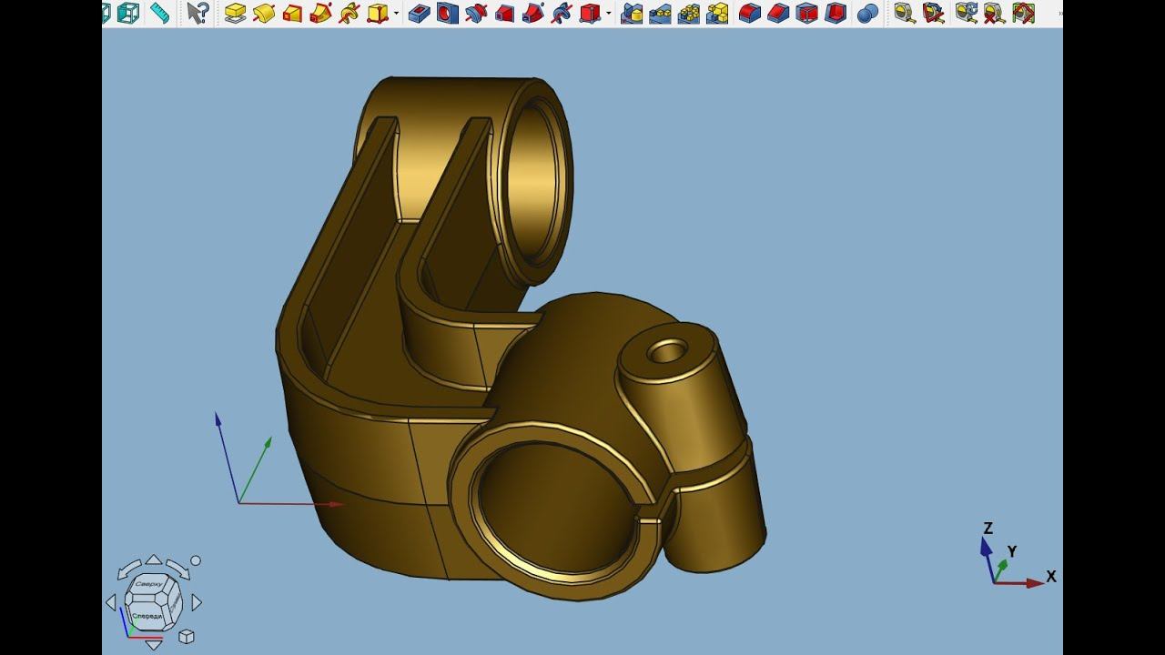Image resolution: width=1165 pixels, height=655 pixels.
Task: Create an additive primitive box
Action: 377,13
